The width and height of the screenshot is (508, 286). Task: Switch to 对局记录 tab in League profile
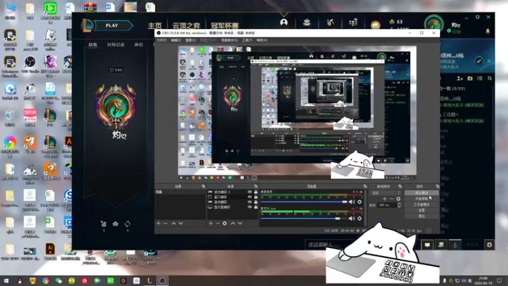[x=116, y=44]
